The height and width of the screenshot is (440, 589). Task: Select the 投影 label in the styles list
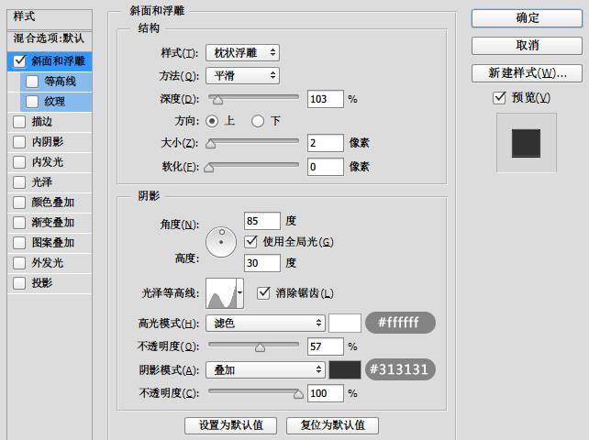(x=42, y=283)
